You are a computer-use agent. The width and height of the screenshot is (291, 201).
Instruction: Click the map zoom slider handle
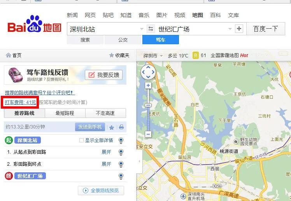[x=148, y=105]
